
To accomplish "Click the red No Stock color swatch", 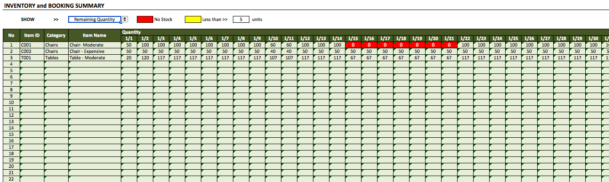I will pyautogui.click(x=145, y=20).
